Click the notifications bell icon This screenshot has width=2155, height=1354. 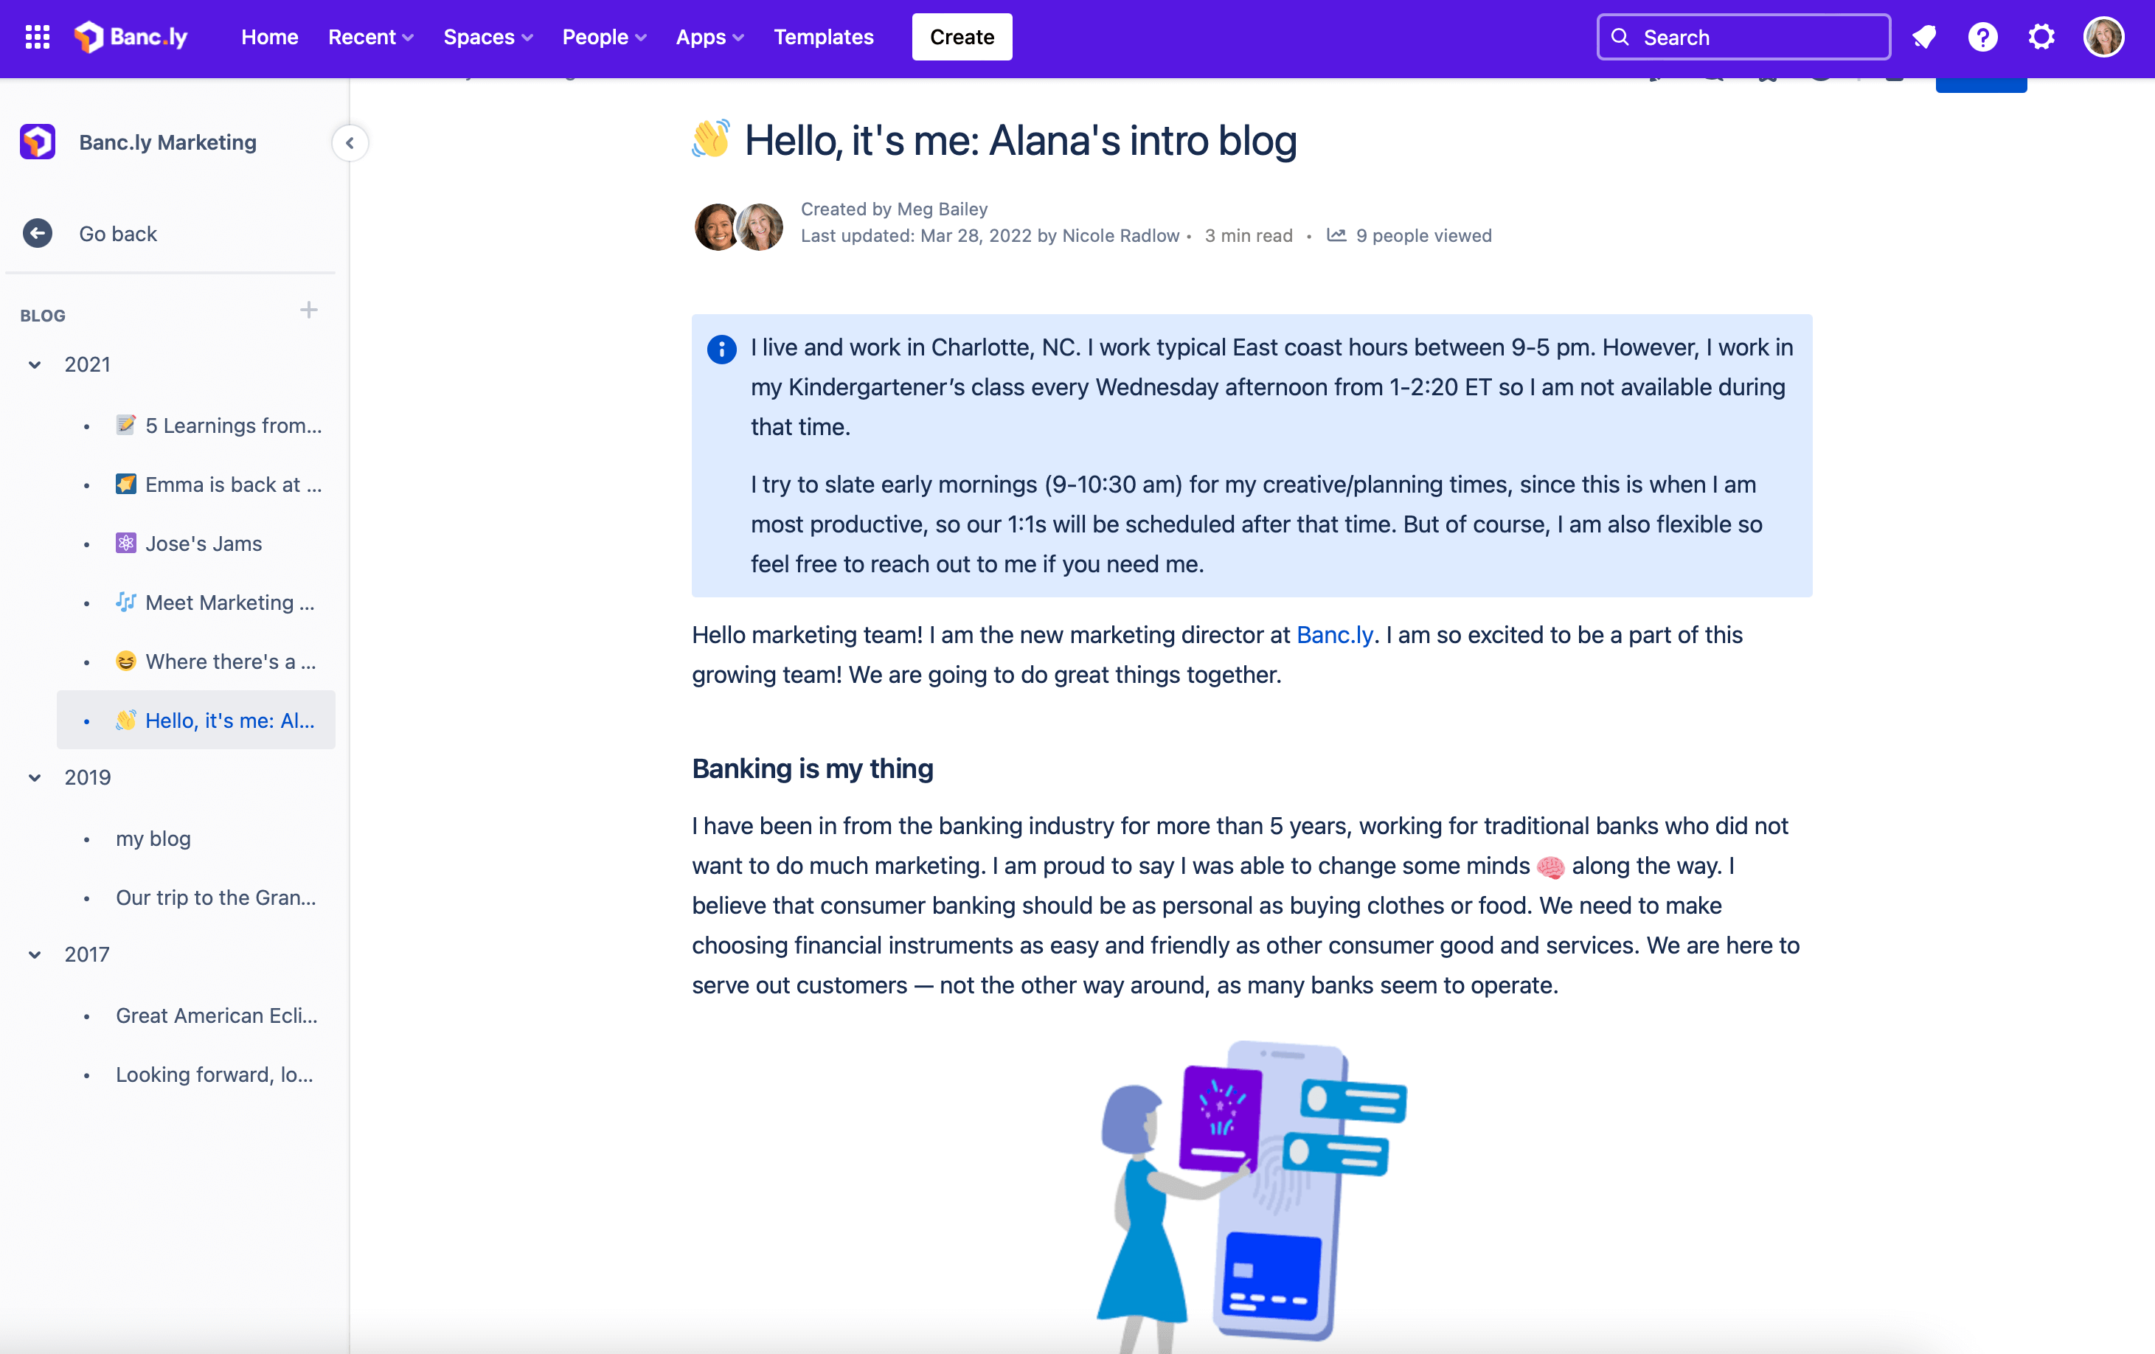pyautogui.click(x=1923, y=36)
